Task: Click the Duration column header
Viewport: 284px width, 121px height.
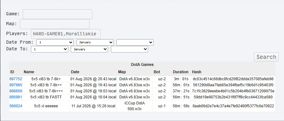Action: point(181,72)
